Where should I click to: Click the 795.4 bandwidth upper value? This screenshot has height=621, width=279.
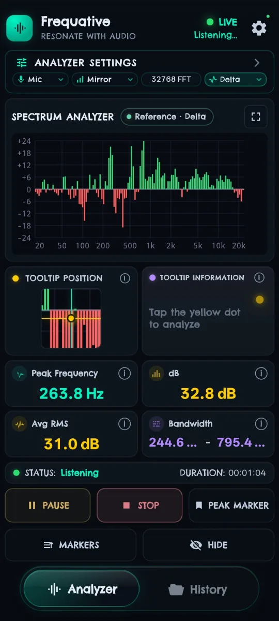pyautogui.click(x=241, y=443)
